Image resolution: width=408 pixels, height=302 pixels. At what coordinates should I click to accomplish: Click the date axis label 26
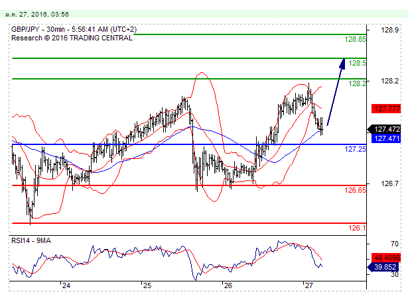pos(228,285)
